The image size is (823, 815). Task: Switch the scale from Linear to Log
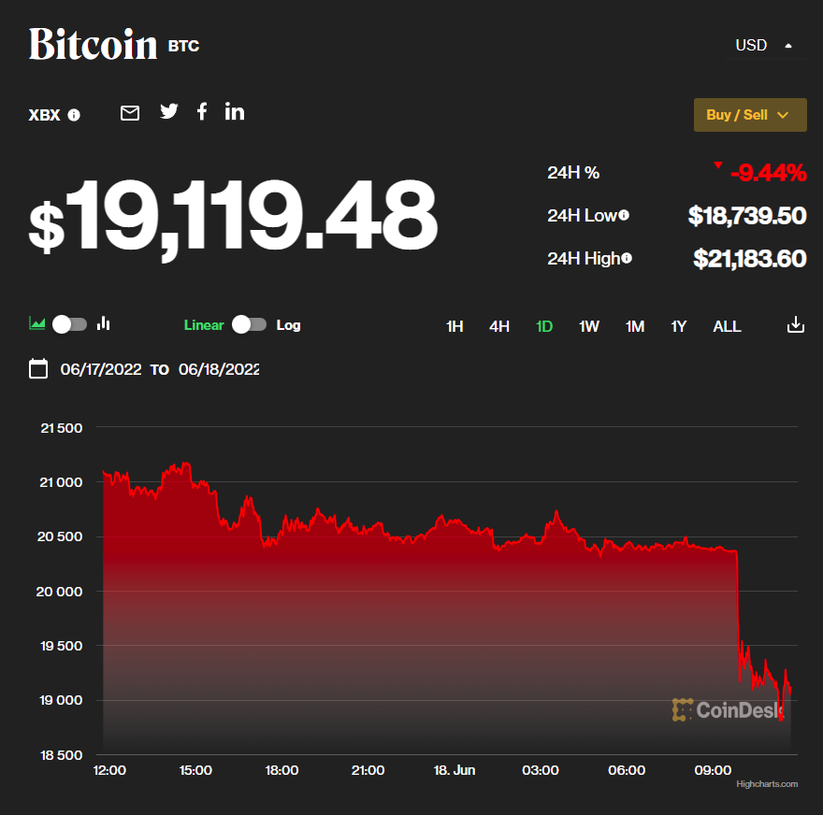[249, 324]
